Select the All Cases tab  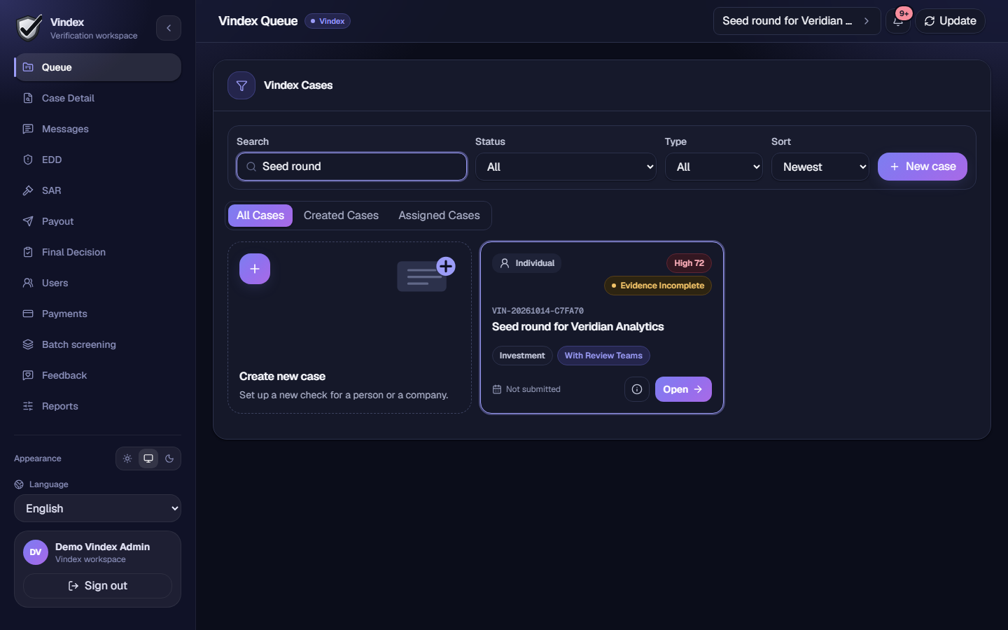pos(260,216)
